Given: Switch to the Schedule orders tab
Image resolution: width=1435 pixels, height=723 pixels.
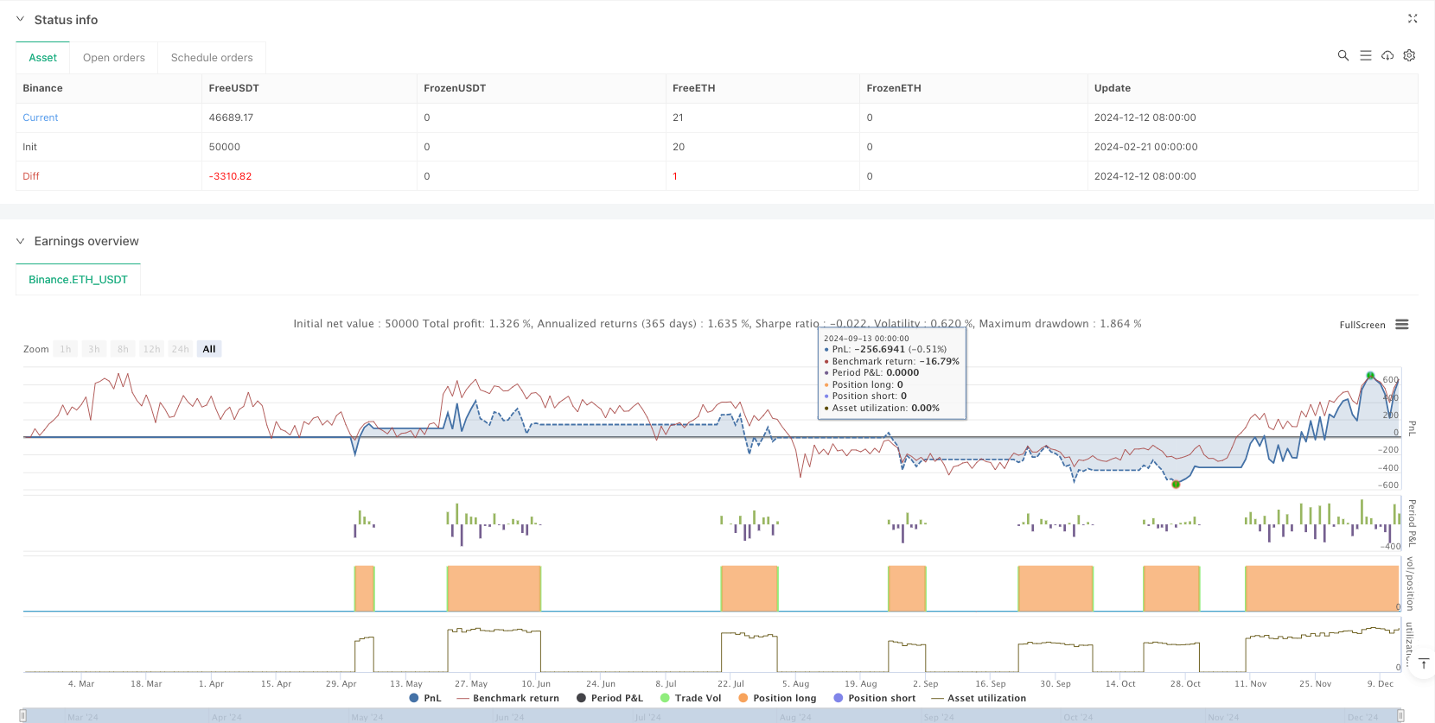Looking at the screenshot, I should (x=212, y=58).
